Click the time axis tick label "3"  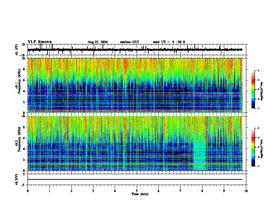[x=93, y=191]
